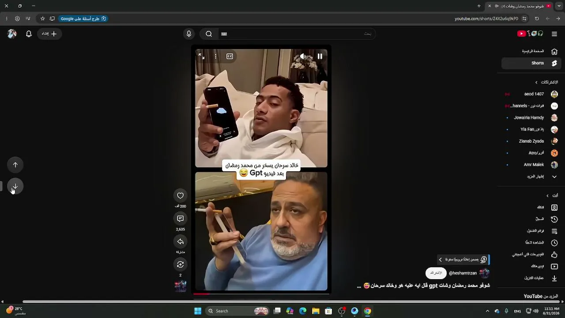Click the magnifier search button
The width and height of the screenshot is (565, 318).
click(209, 34)
